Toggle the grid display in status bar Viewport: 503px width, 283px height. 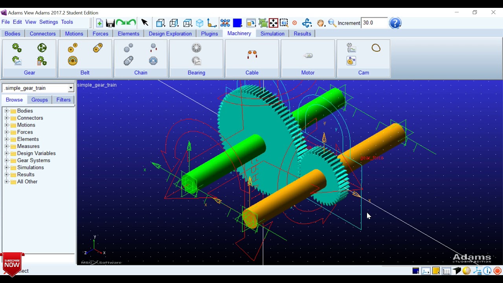point(446,271)
